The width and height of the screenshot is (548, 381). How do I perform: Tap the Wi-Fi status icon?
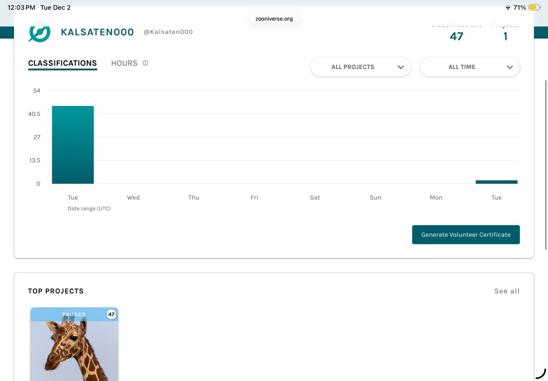pyautogui.click(x=508, y=8)
